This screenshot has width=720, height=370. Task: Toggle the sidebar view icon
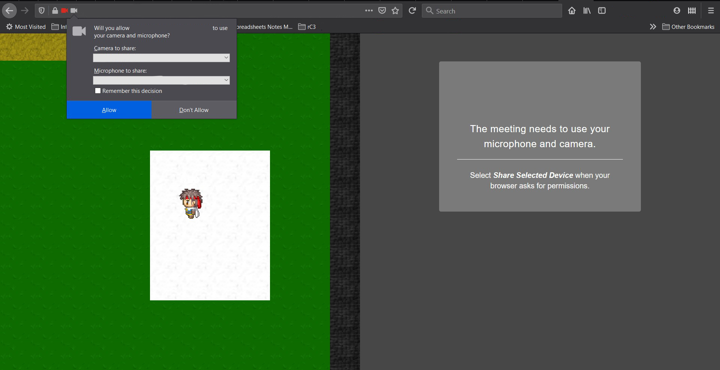(602, 11)
